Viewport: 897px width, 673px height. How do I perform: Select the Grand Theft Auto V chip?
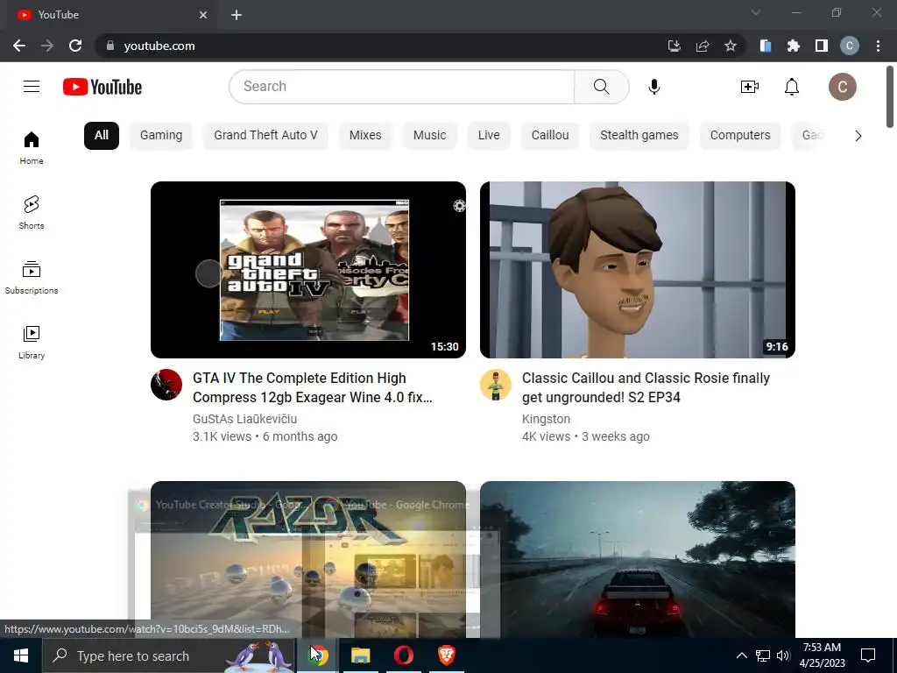pos(265,136)
